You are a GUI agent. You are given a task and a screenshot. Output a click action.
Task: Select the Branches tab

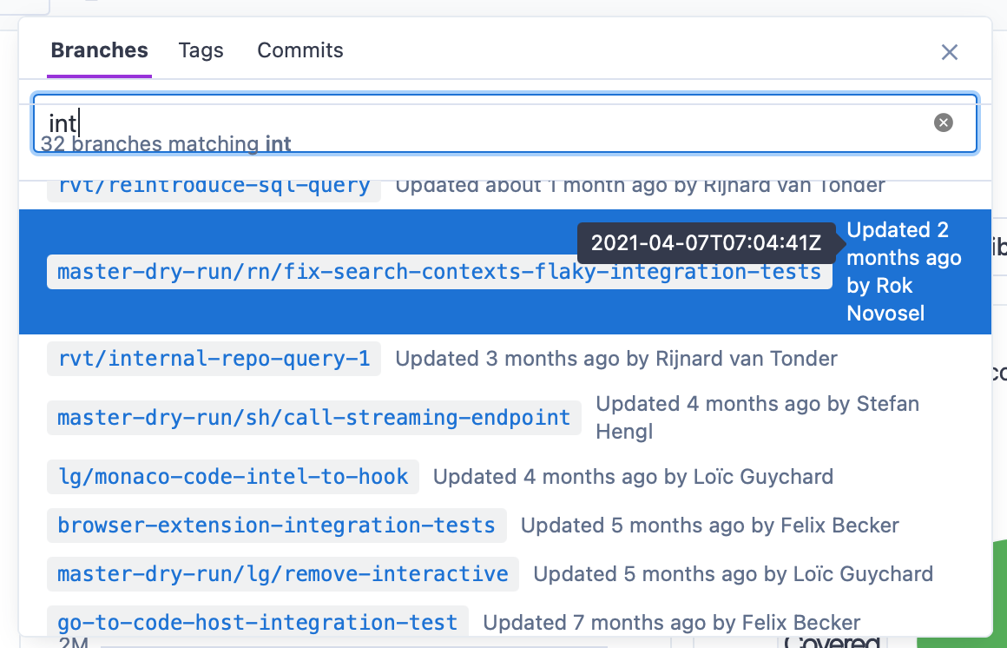100,50
